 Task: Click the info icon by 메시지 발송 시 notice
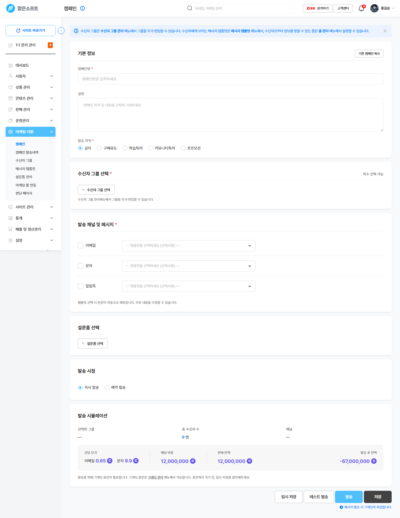click(341, 507)
